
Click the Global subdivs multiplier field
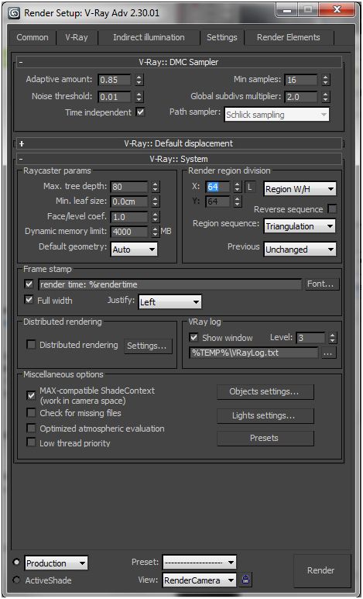pyautogui.click(x=301, y=97)
